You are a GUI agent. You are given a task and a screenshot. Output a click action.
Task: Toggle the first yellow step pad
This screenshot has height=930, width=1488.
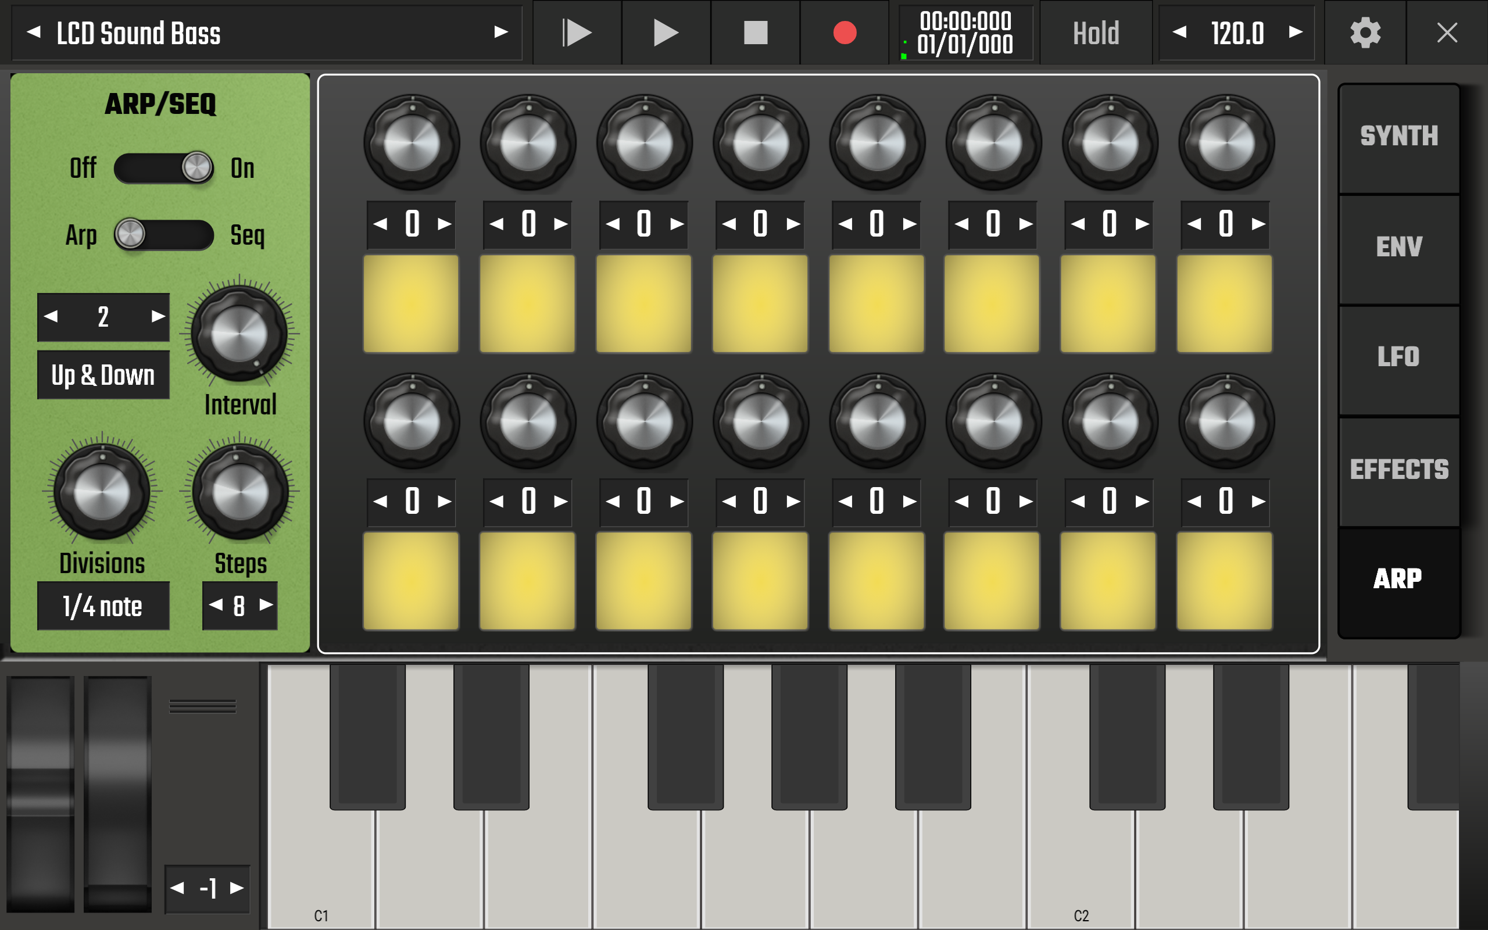(x=411, y=304)
